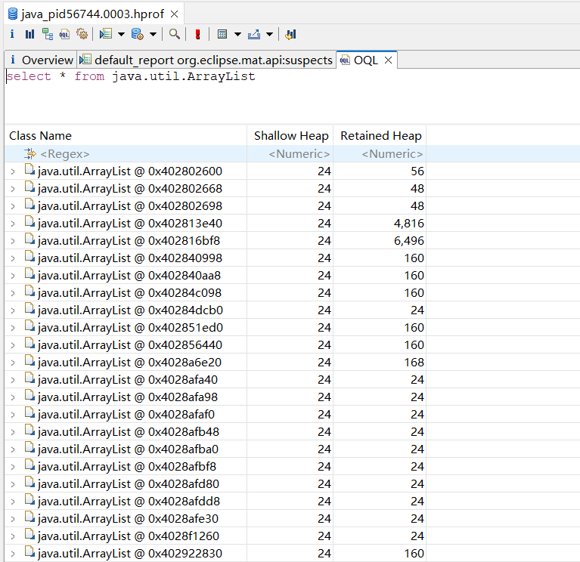Click the magnifier Find Object icon

pyautogui.click(x=175, y=34)
